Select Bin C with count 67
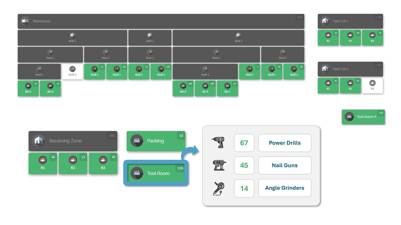 tap(227, 88)
